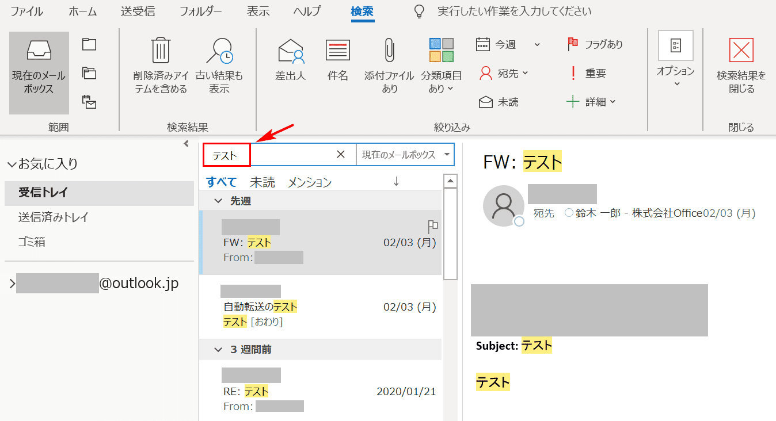
Task: Expand the outlook.jp account tree
Action: coord(12,284)
